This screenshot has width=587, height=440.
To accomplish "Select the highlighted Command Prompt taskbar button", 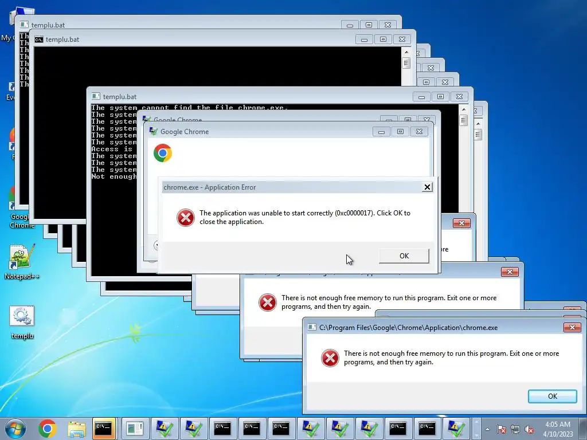I will coord(104,429).
